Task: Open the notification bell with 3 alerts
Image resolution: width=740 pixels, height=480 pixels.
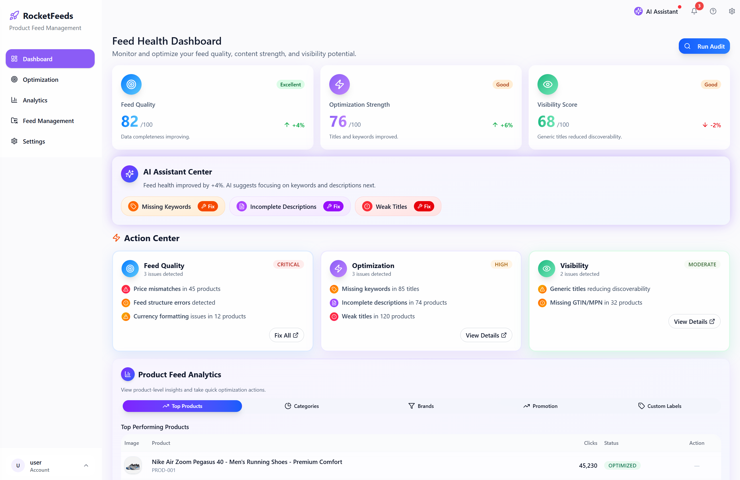Action: click(694, 11)
